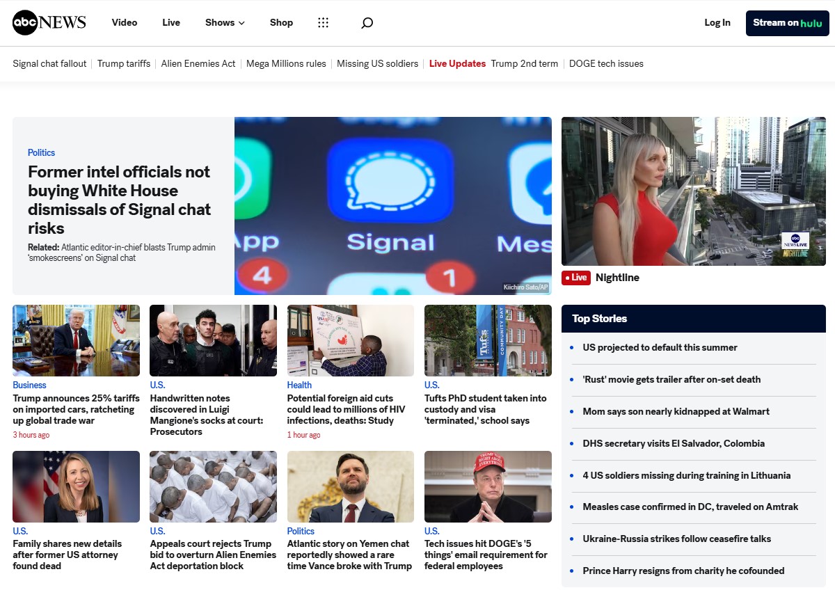Open the Vance portrait thumbnail
Screen dimensions: 835x597
pyautogui.click(x=351, y=486)
